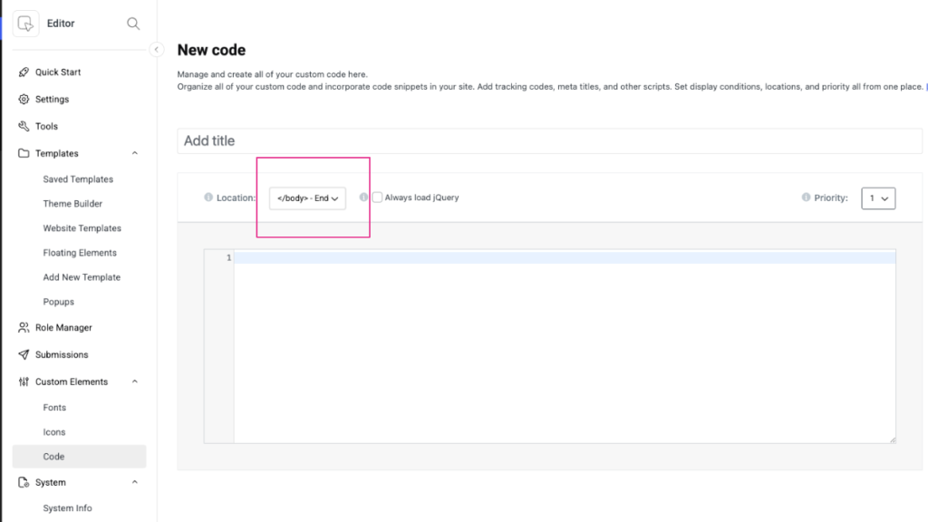Click Add New Template
This screenshot has width=928, height=522.
(x=82, y=277)
